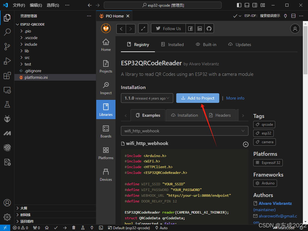Click the Follow Us Twitter button
The height and width of the screenshot is (231, 308).
tap(168, 29)
